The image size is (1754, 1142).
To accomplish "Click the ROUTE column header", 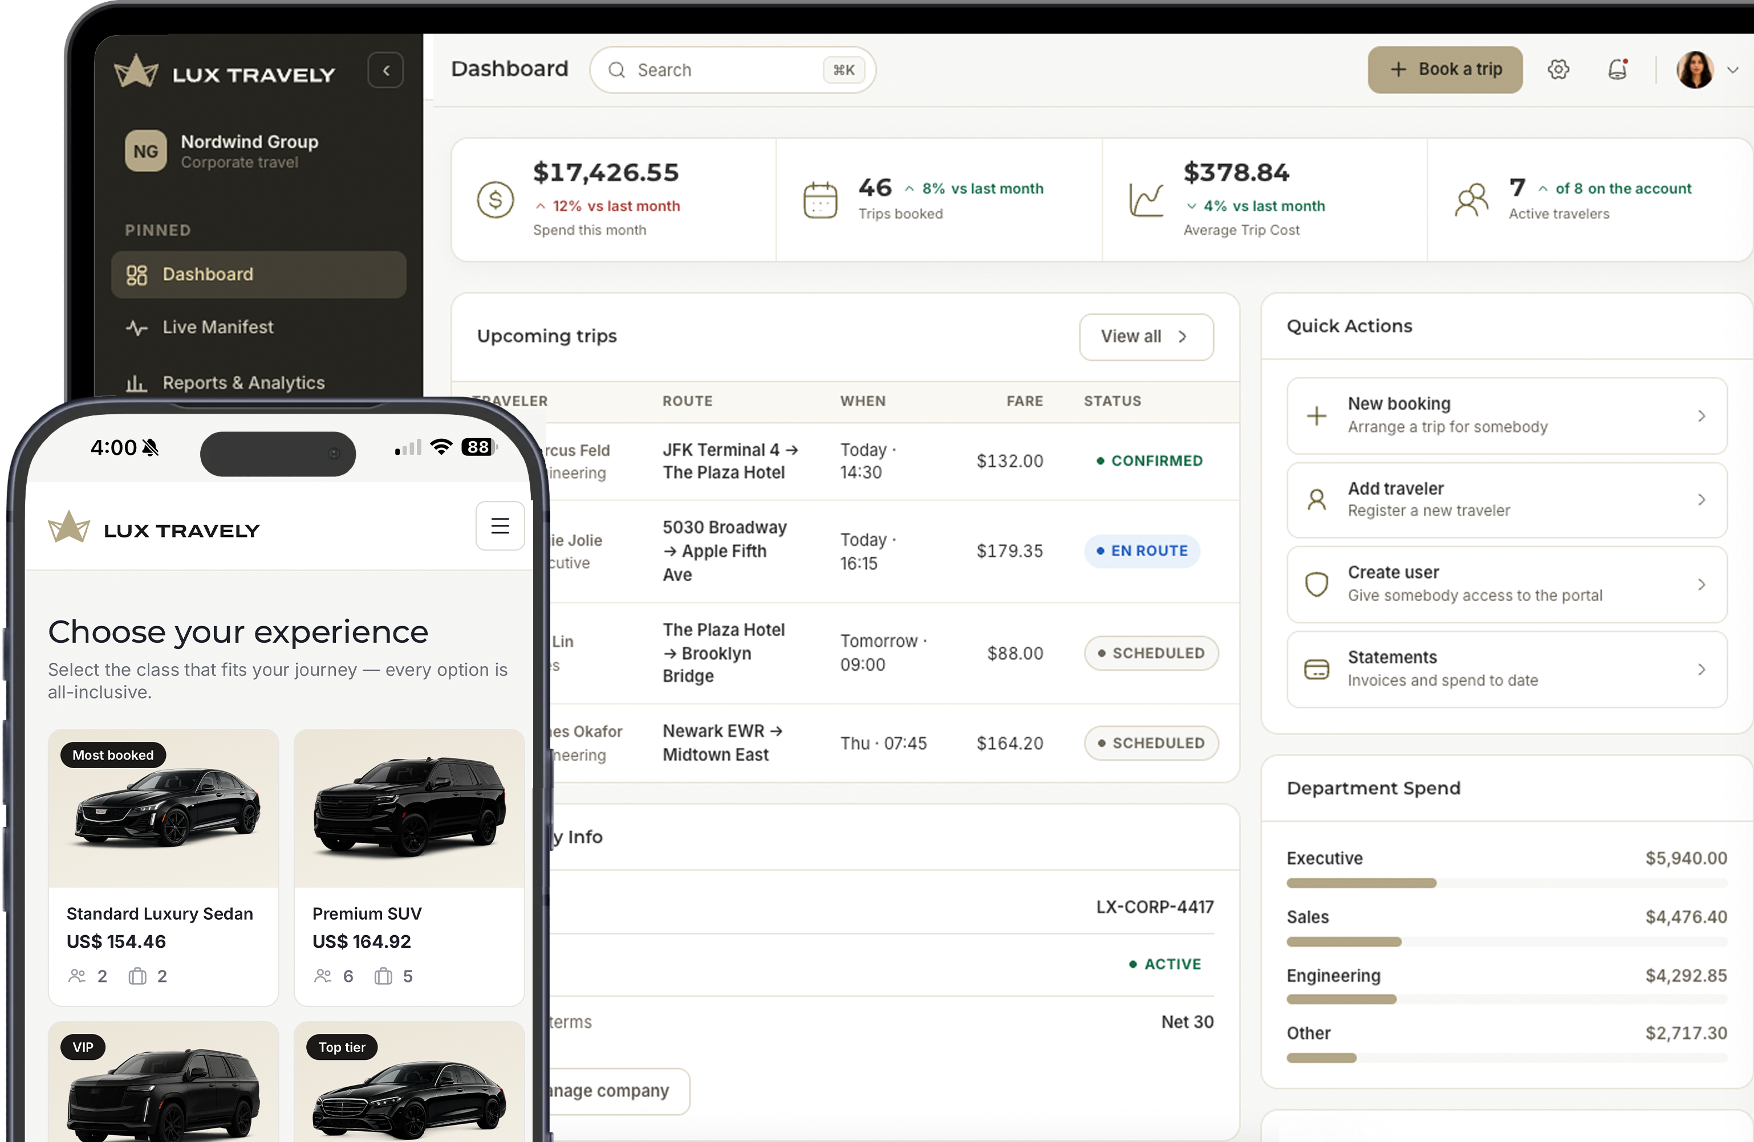I will (x=687, y=401).
